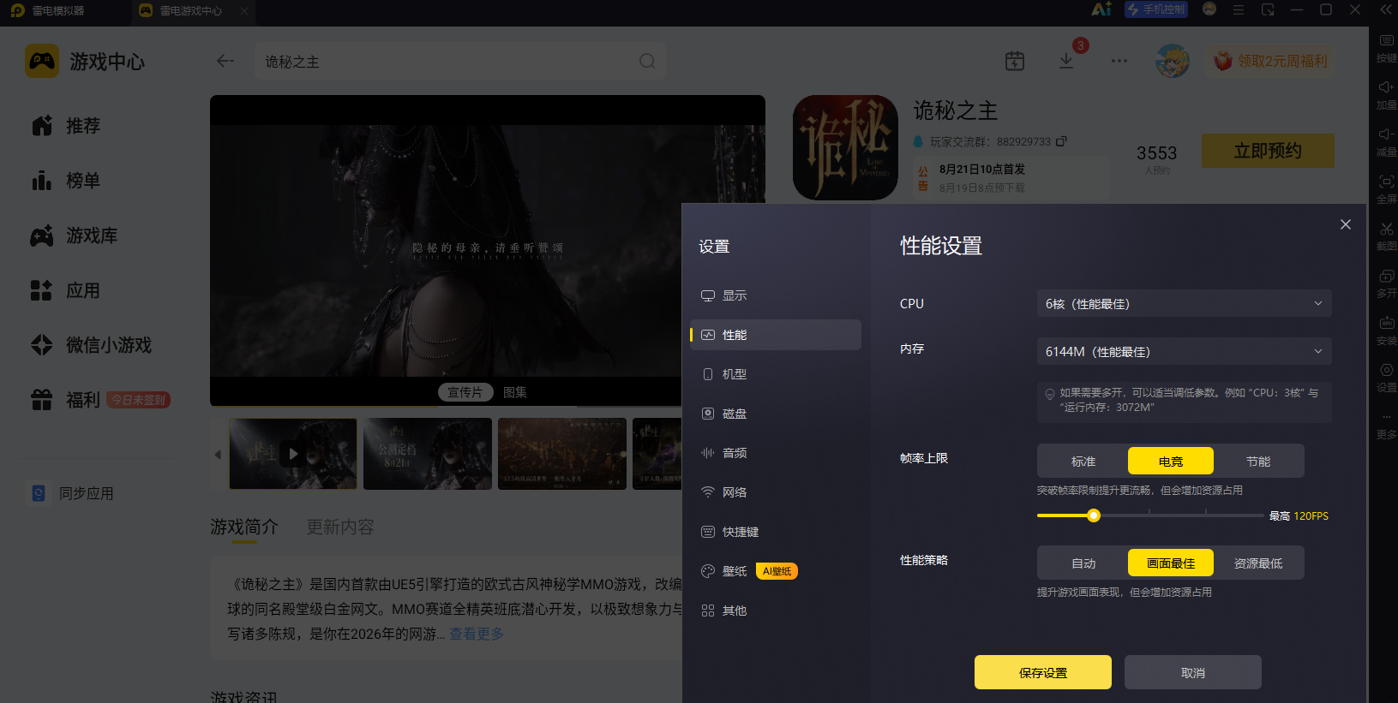Open 磁盘 settings section
The width and height of the screenshot is (1398, 703).
[776, 414]
